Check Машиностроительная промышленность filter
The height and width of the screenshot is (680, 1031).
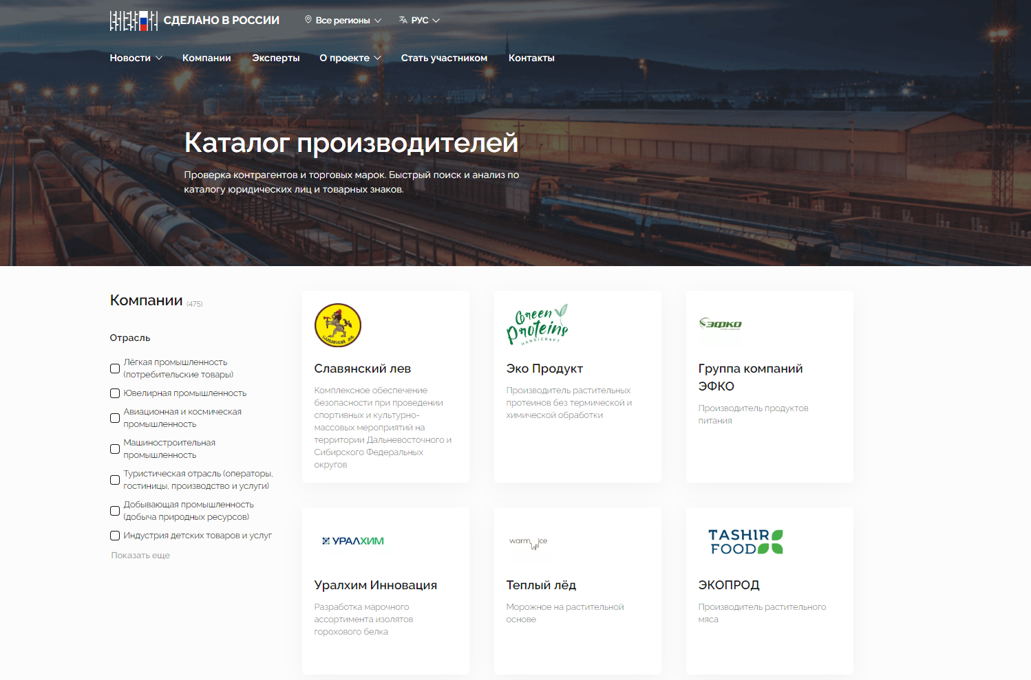(115, 449)
